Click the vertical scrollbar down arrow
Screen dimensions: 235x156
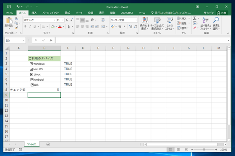click(229, 140)
